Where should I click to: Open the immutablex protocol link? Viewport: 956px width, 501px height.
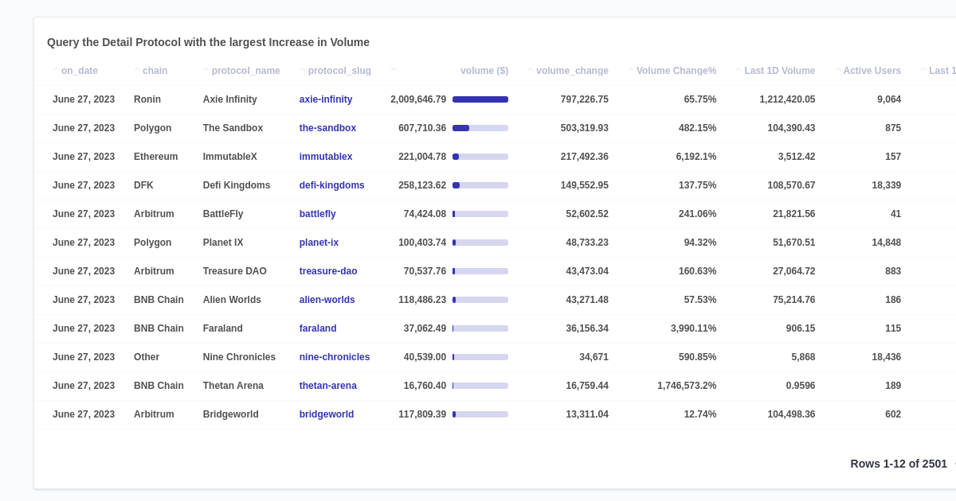pos(326,156)
